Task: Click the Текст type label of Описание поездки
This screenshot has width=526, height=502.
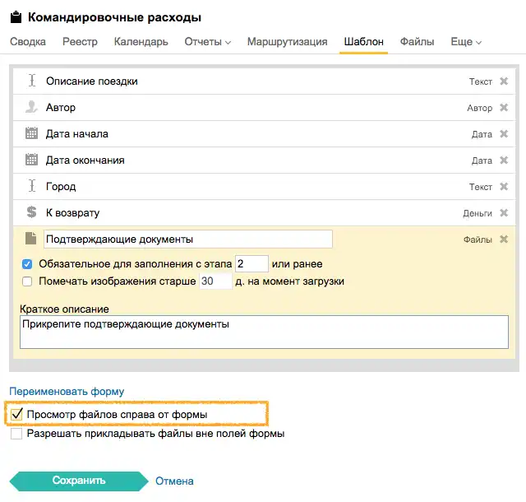Action: (x=480, y=81)
